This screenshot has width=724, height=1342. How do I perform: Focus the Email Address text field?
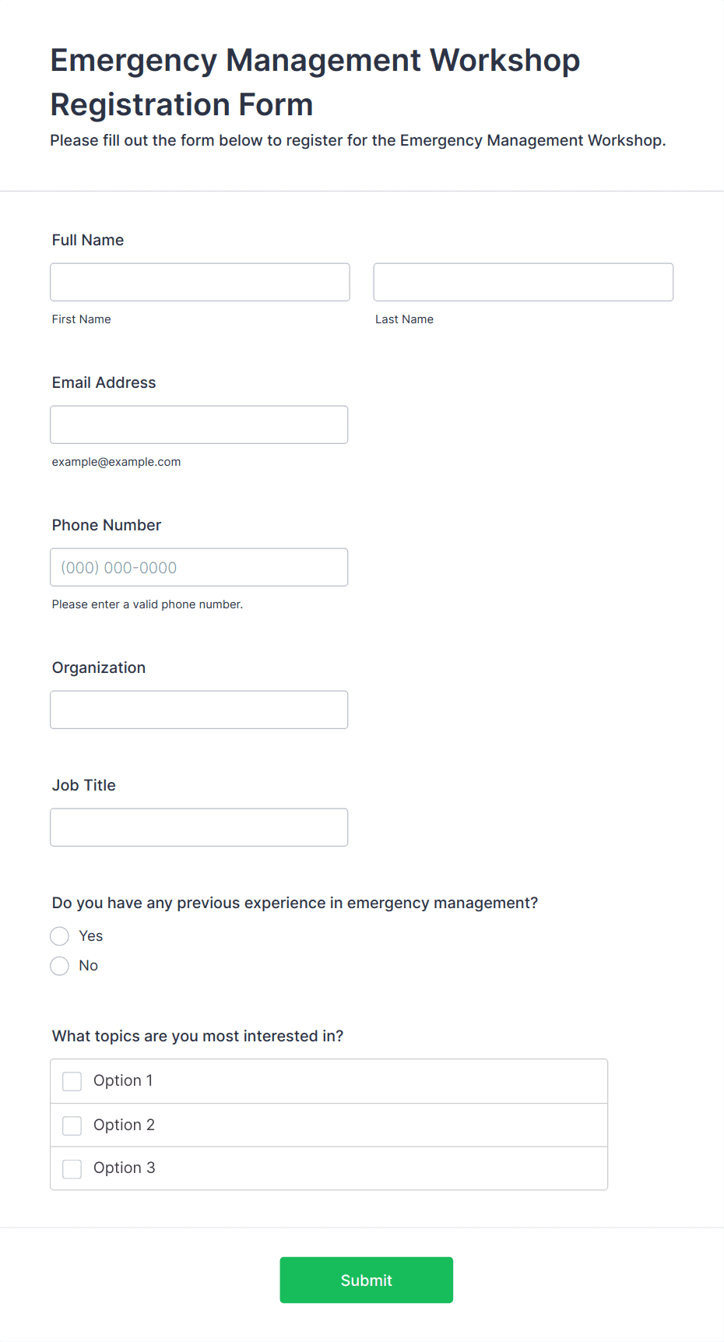(x=199, y=424)
